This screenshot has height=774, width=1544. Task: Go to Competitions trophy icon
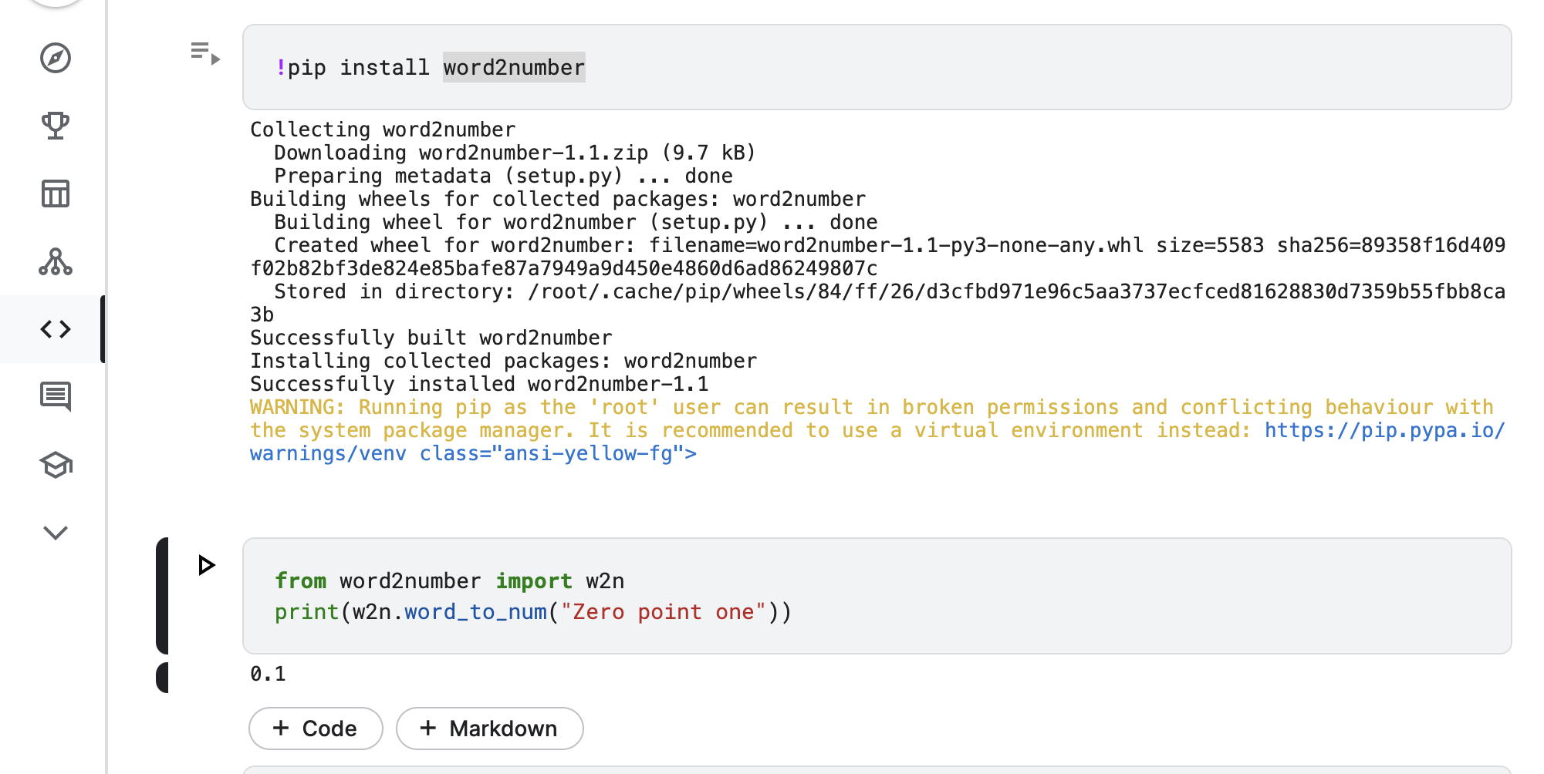(x=56, y=126)
